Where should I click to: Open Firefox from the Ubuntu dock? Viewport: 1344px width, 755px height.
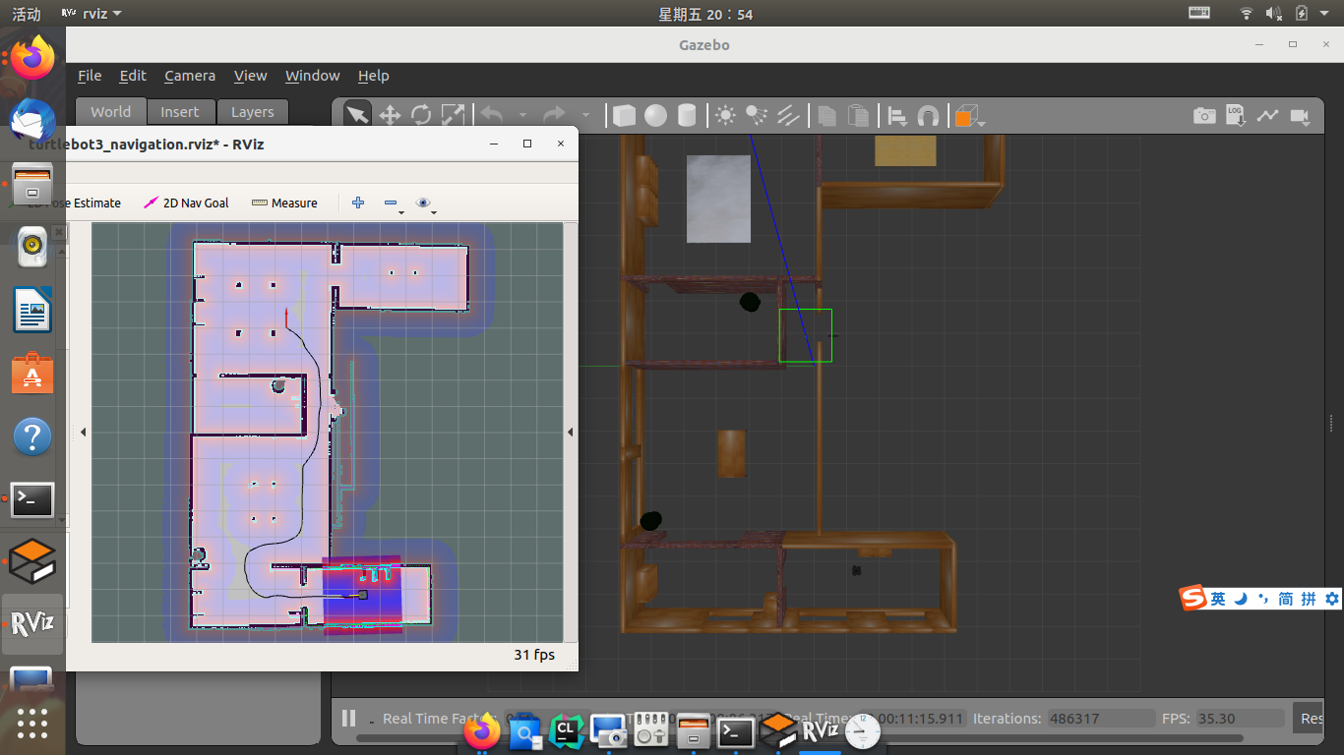point(32,57)
